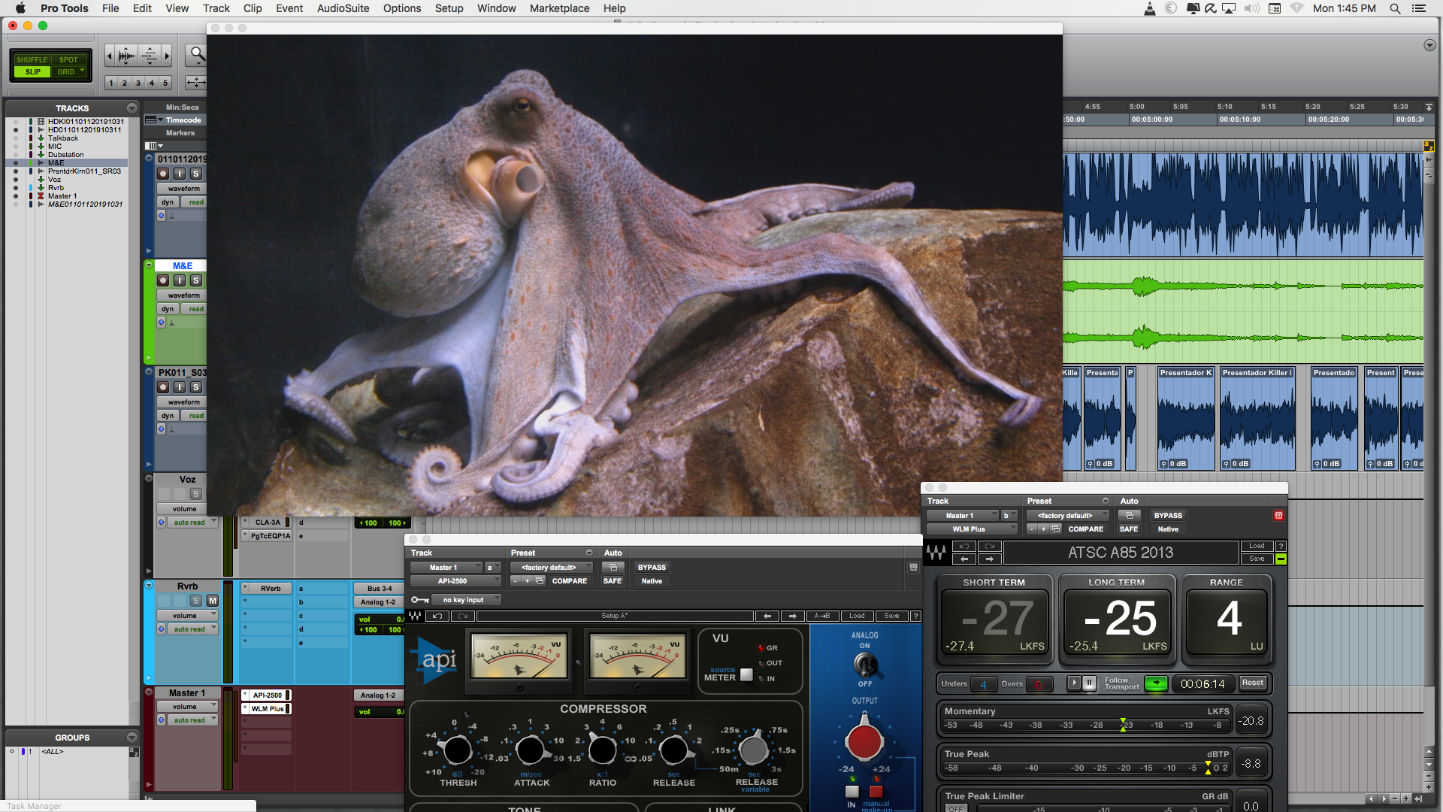Screen dimensions: 1443x812
Task: Click the red OUTPUT knob in API-2500
Action: [864, 743]
